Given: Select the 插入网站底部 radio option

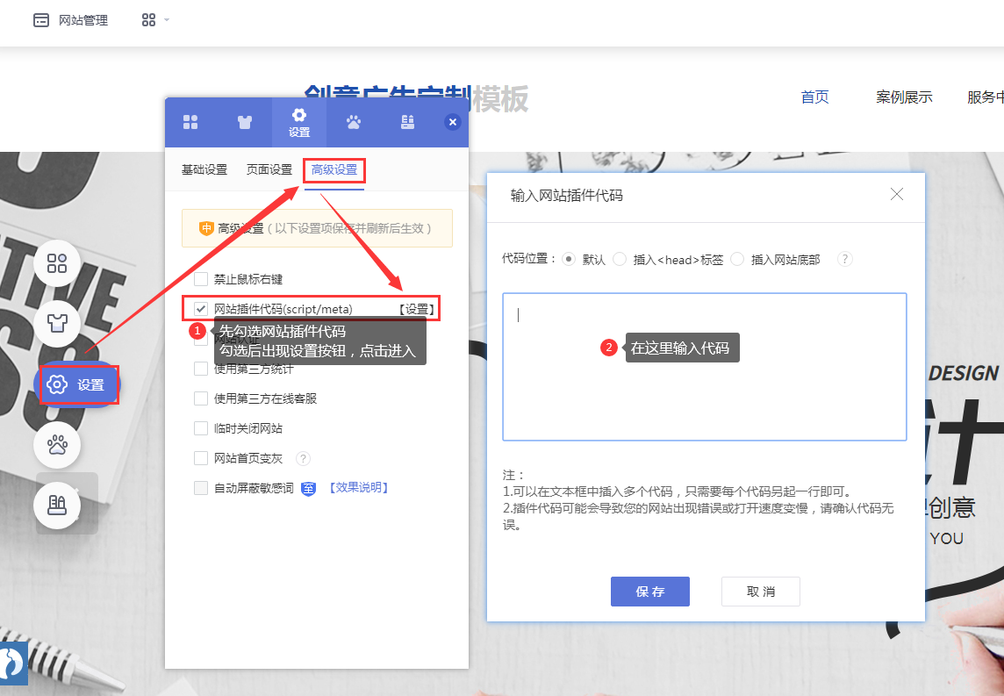Looking at the screenshot, I should (737, 259).
